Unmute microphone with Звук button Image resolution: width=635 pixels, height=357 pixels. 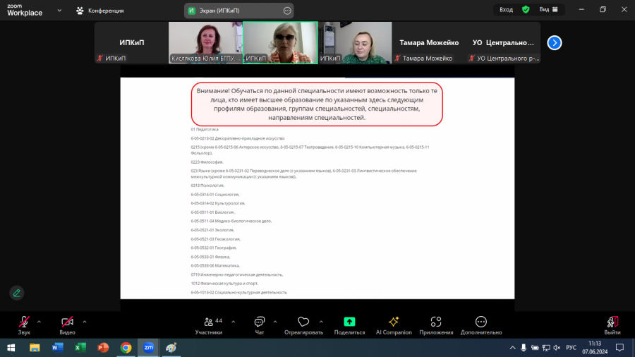tap(24, 325)
